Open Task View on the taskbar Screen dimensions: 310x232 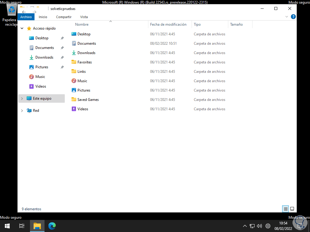22,226
